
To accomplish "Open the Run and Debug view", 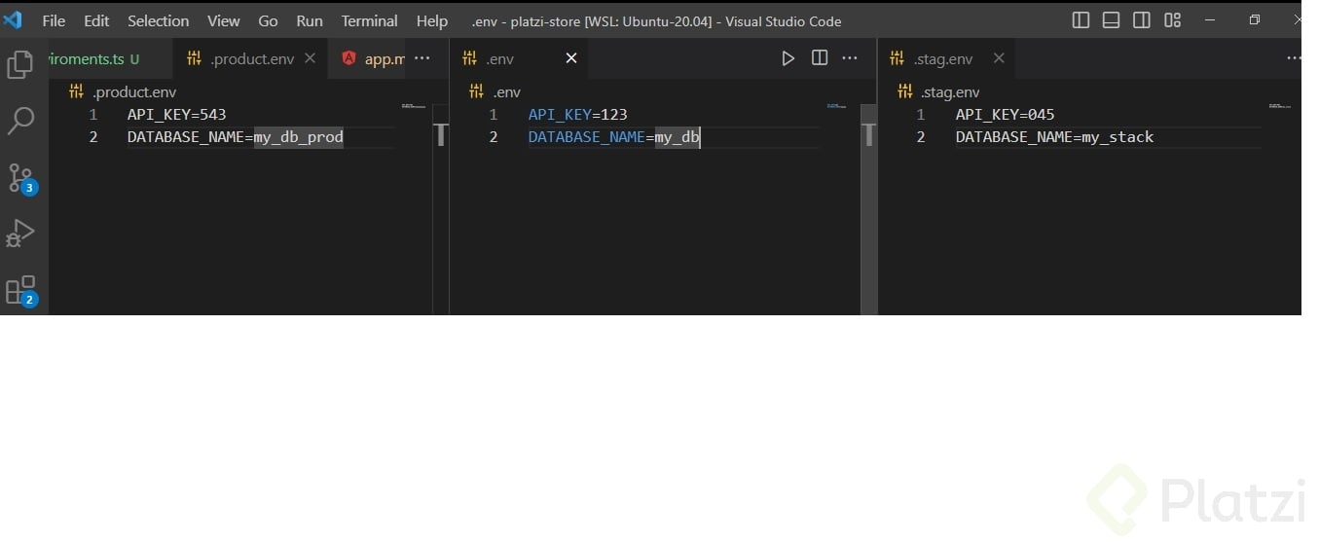I will coord(20,234).
